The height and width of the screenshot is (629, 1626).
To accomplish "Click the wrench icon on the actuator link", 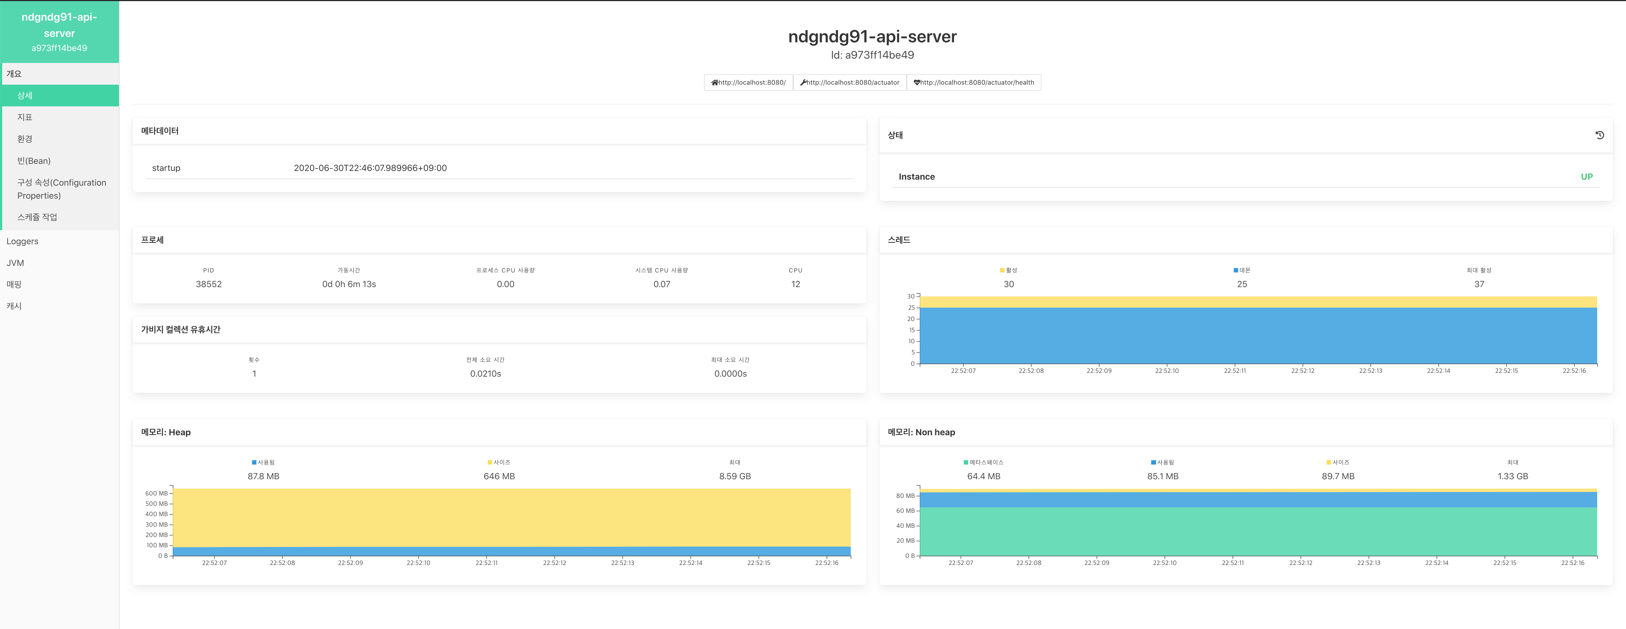I will click(x=803, y=82).
